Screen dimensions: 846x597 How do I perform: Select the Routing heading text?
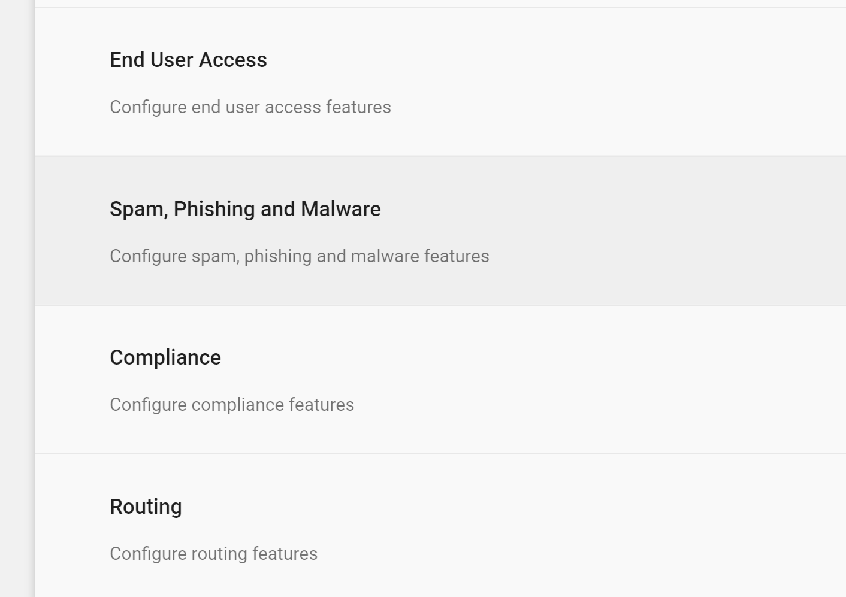point(146,507)
